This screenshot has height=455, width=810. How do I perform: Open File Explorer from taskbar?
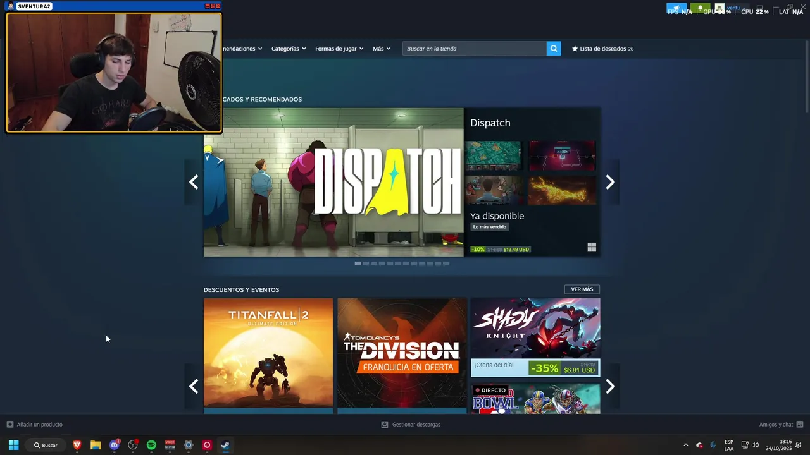click(96, 445)
